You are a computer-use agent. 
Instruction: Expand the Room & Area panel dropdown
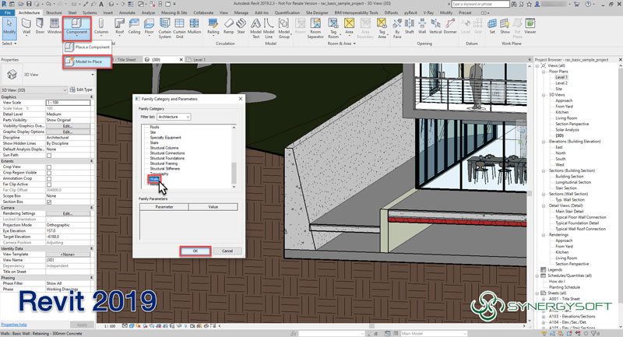pyautogui.click(x=342, y=44)
